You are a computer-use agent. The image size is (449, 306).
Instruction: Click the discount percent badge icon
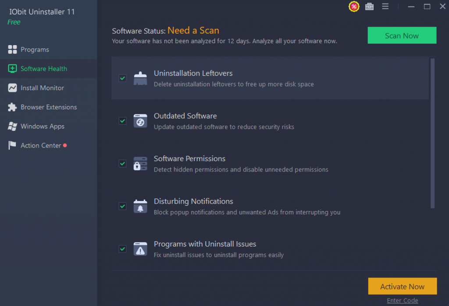[x=354, y=7]
